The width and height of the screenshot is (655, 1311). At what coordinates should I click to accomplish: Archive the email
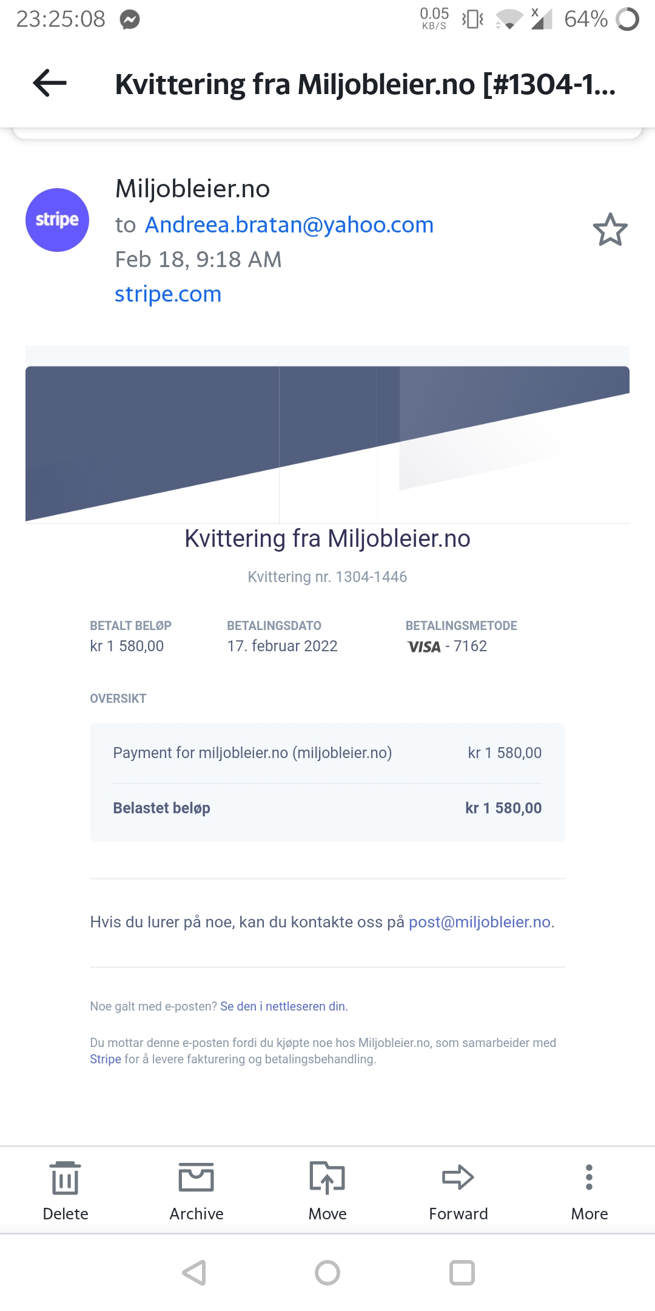[x=196, y=1190]
